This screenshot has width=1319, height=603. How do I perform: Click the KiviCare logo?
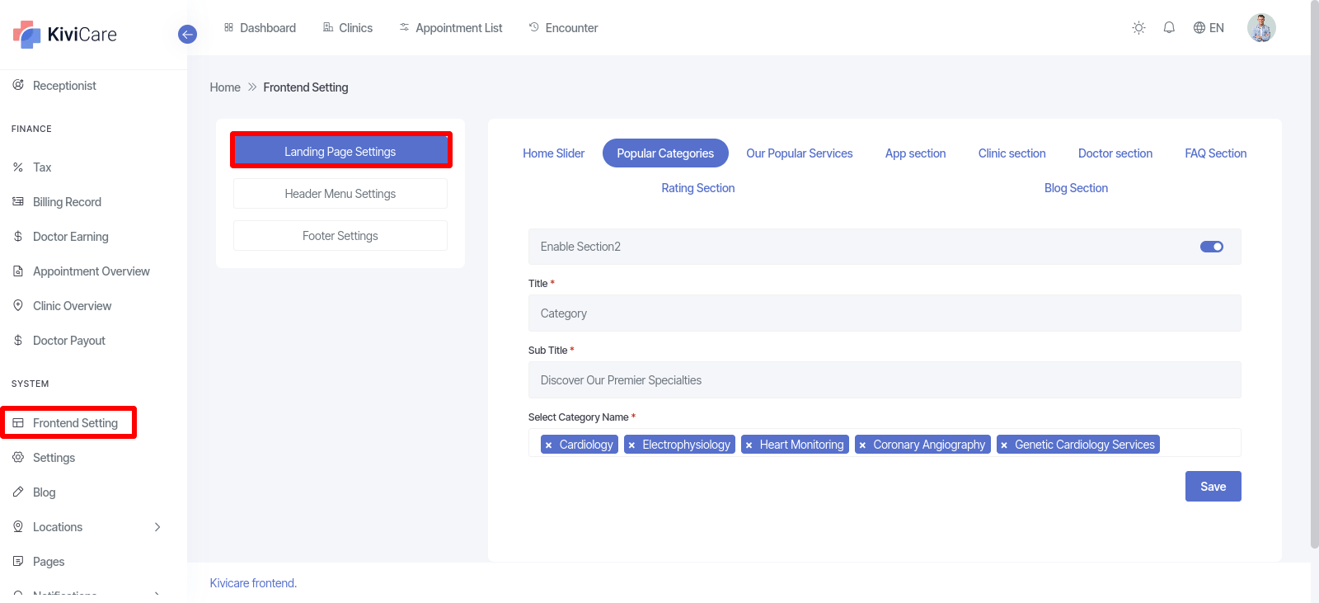tap(64, 34)
